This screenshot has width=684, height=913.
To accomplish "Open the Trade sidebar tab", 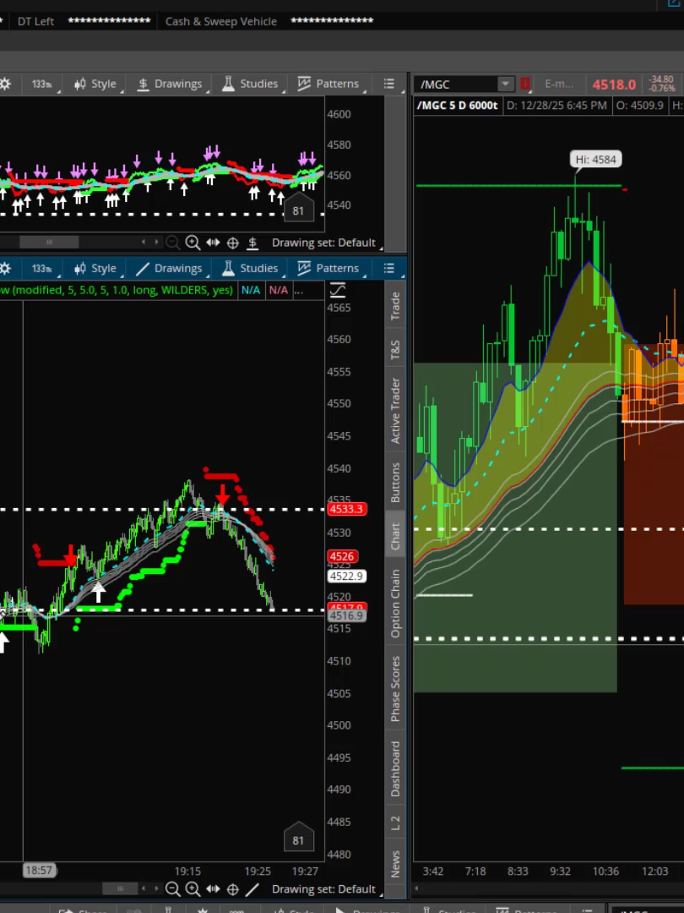I will point(395,306).
